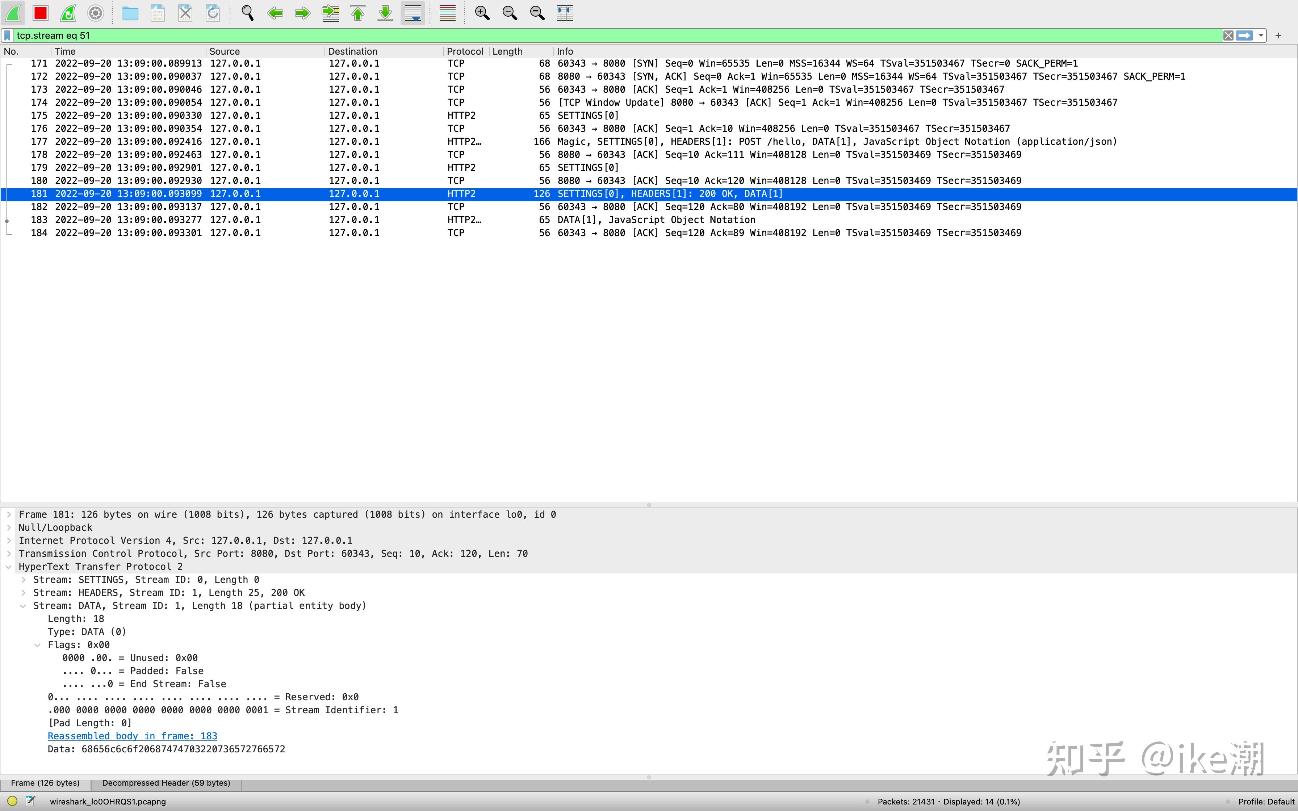Jump to a specific packet number
Screen dimensions: 1298x811
click(330, 13)
